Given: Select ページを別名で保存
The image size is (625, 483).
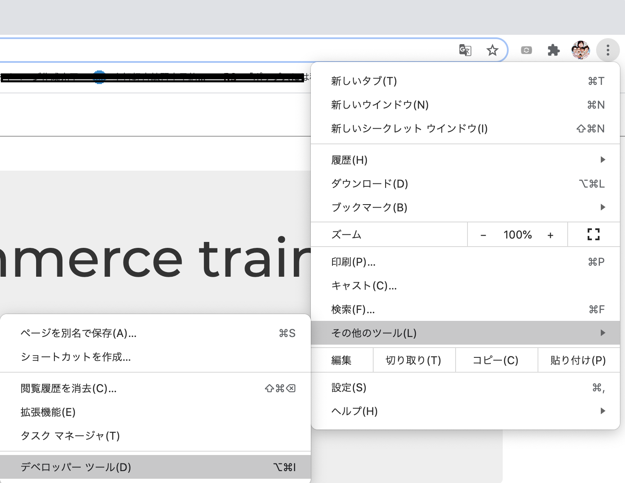Looking at the screenshot, I should [x=78, y=334].
